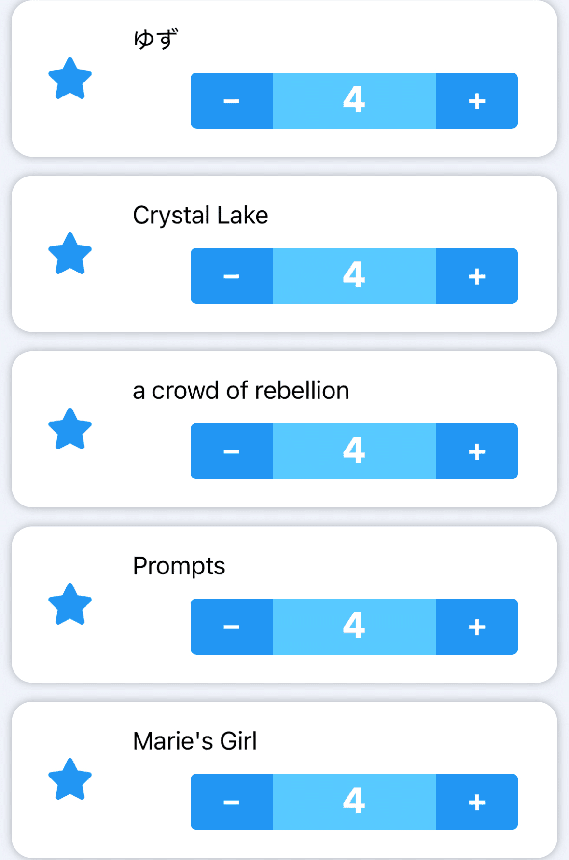Screen dimensions: 569x860
Task: Unfavorite a crowd of rebellion star
Action: pyautogui.click(x=70, y=429)
